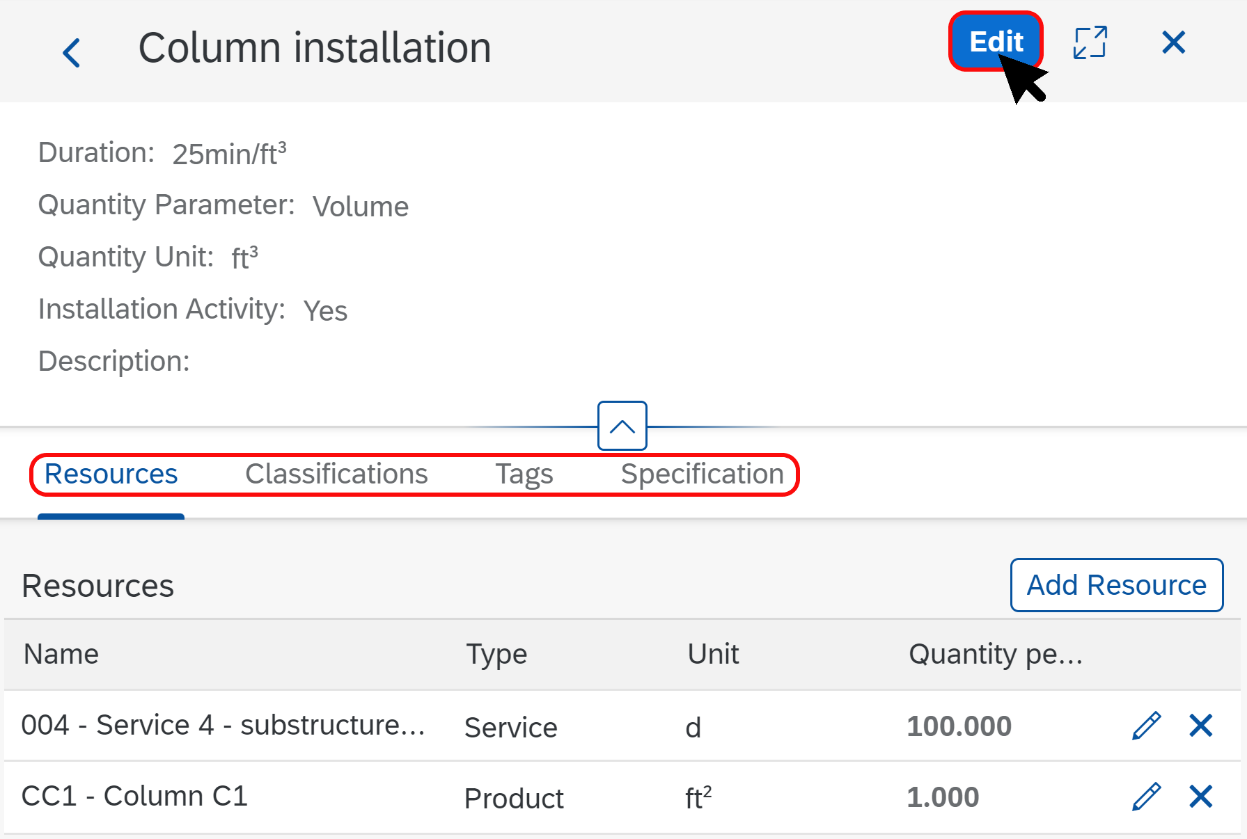The height and width of the screenshot is (839, 1247).
Task: Click the unit cell 'd'
Action: point(693,728)
